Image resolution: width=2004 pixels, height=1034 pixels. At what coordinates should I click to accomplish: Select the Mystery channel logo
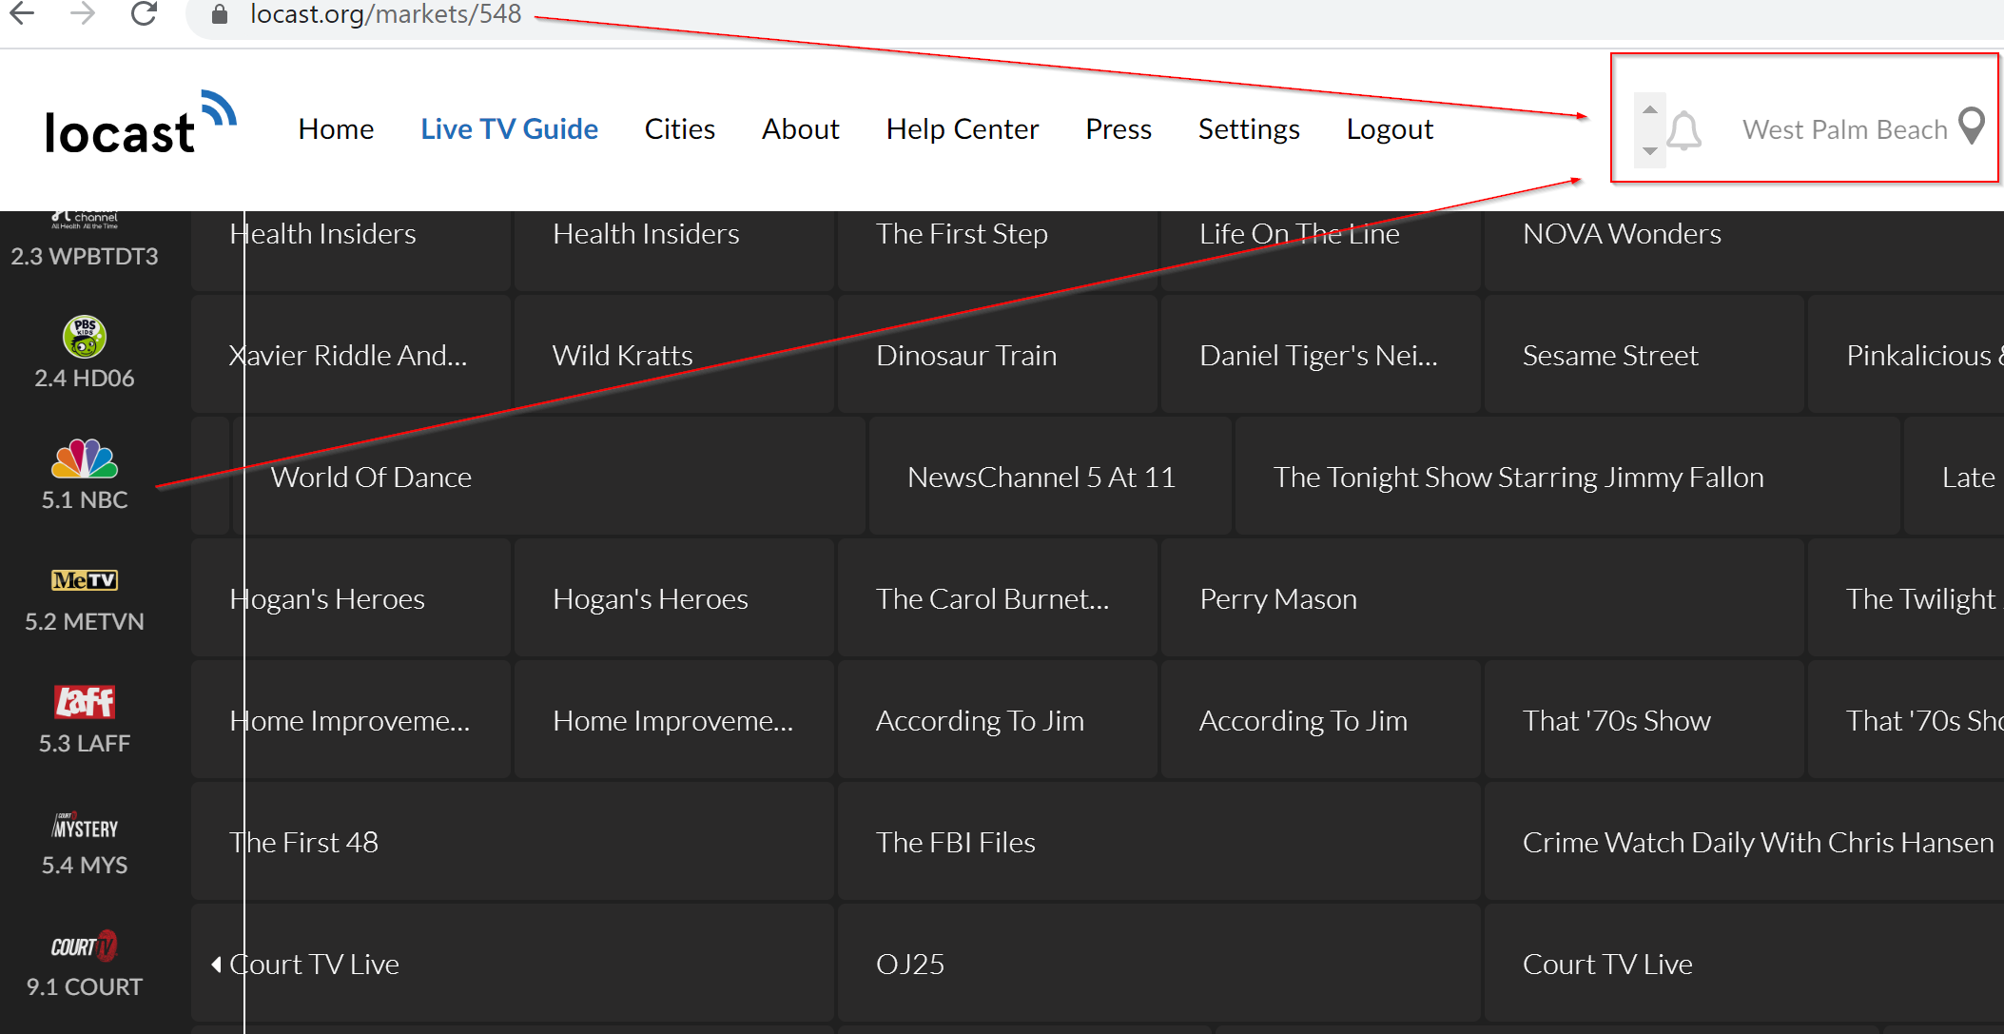tap(85, 826)
